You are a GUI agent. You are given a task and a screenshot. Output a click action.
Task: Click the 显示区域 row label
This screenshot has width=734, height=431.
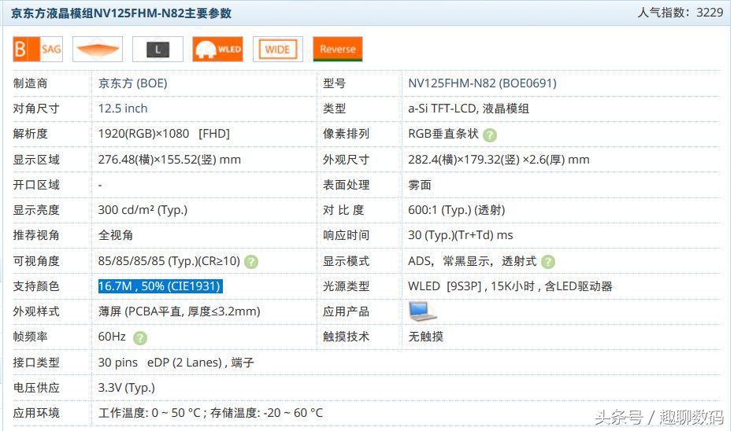[x=36, y=160]
